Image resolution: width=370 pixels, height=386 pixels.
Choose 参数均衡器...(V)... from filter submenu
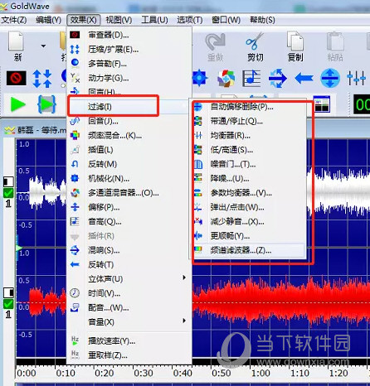click(x=248, y=193)
